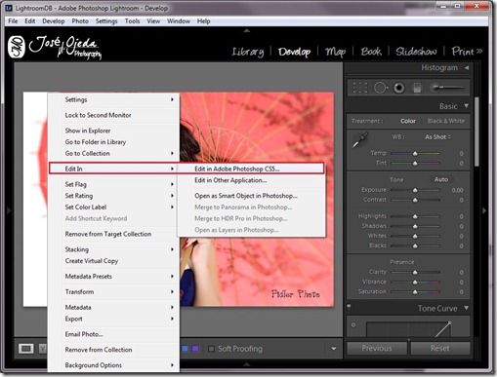The height and width of the screenshot is (377, 497).
Task: Open the Tools menu
Action: (x=132, y=21)
